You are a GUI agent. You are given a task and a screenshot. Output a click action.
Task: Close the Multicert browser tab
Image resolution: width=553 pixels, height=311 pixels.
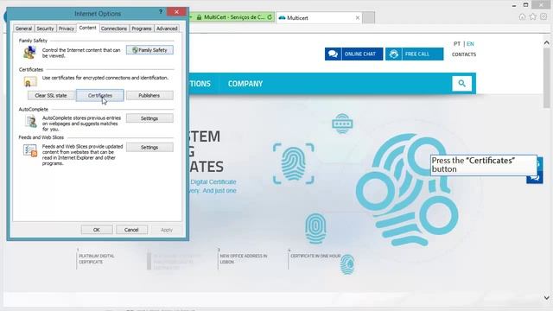358,17
